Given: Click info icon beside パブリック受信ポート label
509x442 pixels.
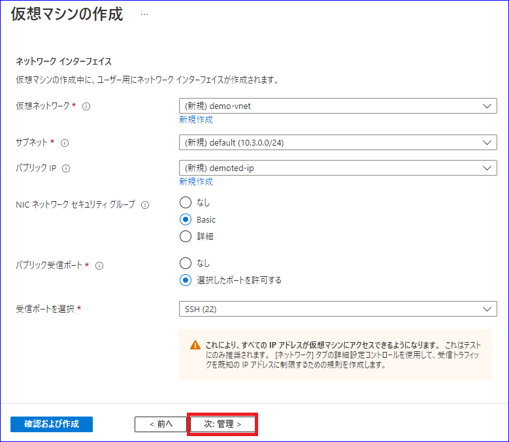Looking at the screenshot, I should (x=99, y=266).
